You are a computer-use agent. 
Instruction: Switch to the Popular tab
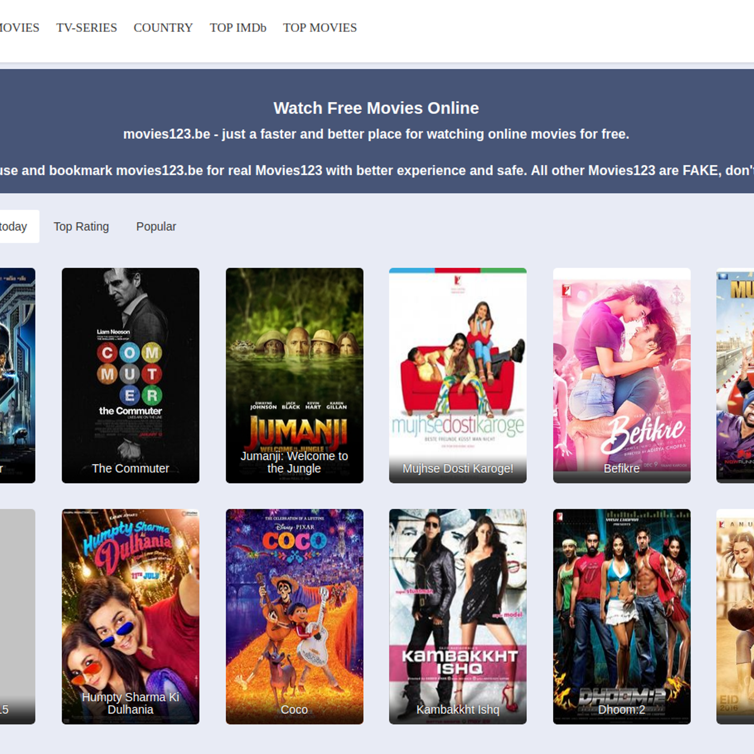156,227
